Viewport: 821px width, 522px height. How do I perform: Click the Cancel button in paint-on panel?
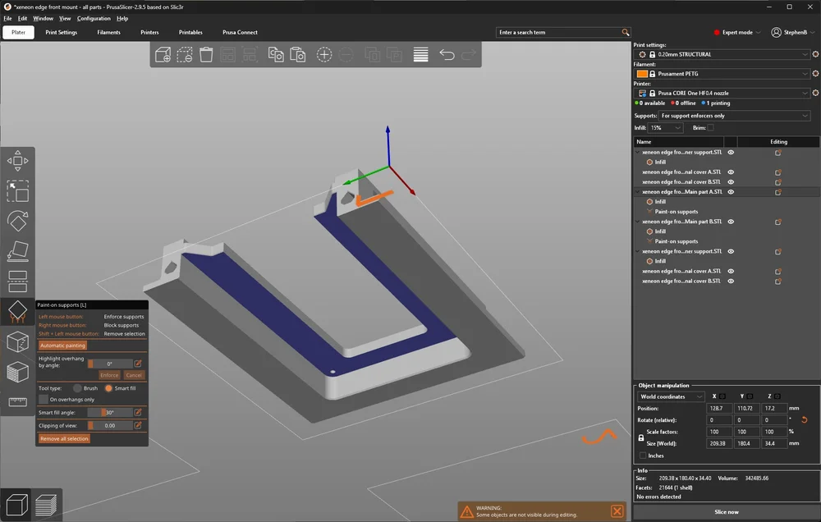coord(134,375)
